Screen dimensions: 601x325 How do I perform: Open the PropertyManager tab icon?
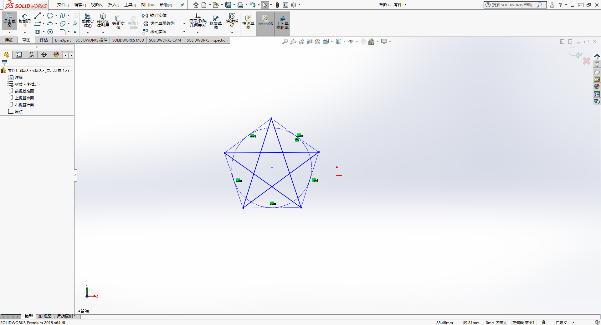pos(19,55)
